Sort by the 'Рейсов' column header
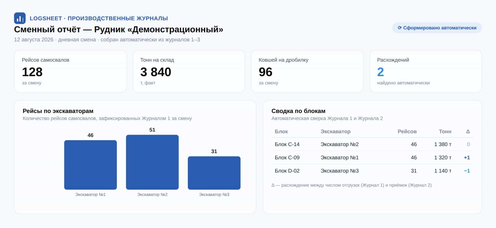The image size is (496, 228). point(407,132)
